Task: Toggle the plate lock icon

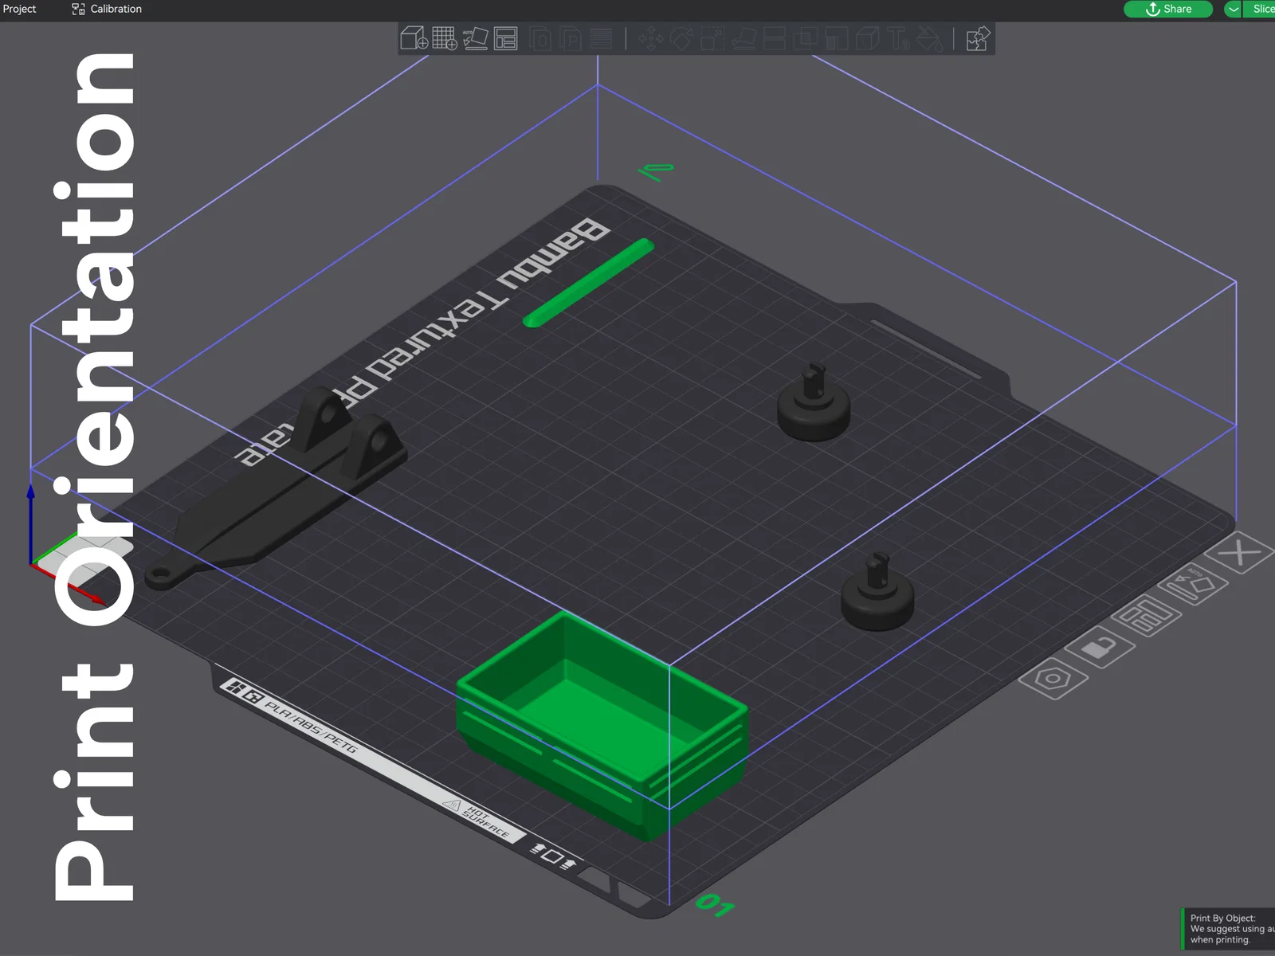Action: tap(1100, 647)
